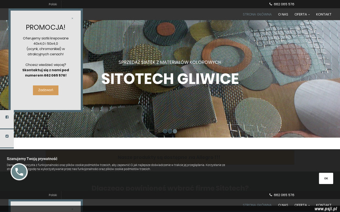Accept cookies with the OK button
The height and width of the screenshot is (212, 340).
click(326, 178)
